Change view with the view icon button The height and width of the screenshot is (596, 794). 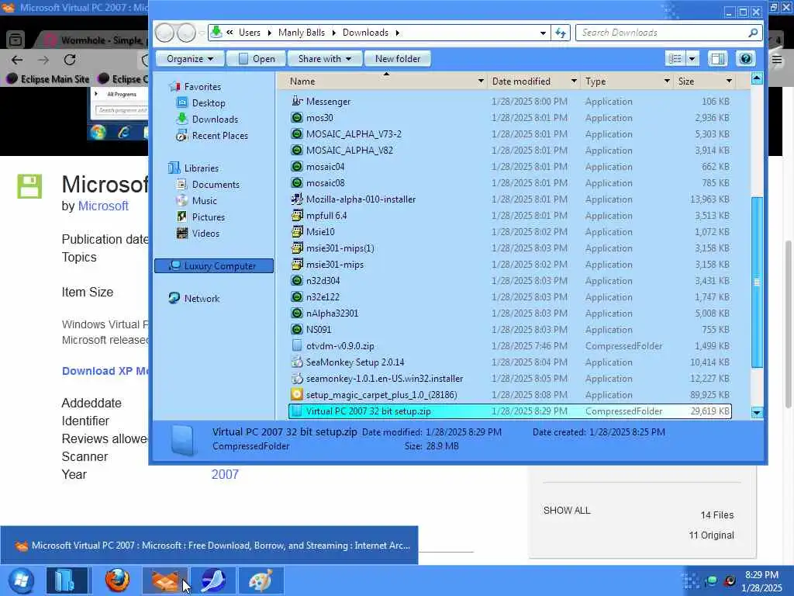pyautogui.click(x=675, y=59)
